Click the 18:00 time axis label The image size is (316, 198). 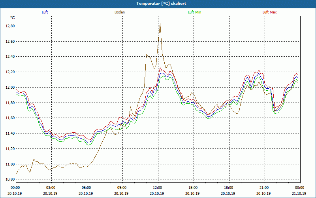pos(229,188)
